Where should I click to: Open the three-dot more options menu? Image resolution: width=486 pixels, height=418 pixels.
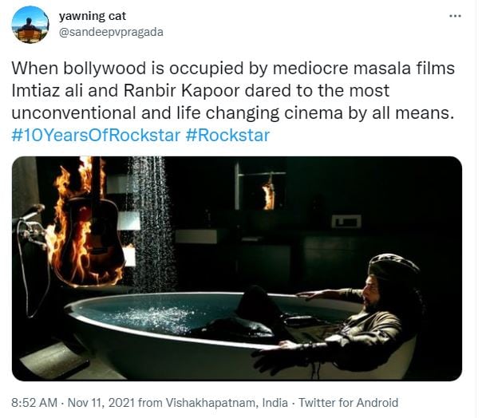coord(455,16)
